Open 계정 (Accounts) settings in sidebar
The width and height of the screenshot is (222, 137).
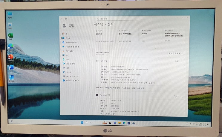(66, 59)
